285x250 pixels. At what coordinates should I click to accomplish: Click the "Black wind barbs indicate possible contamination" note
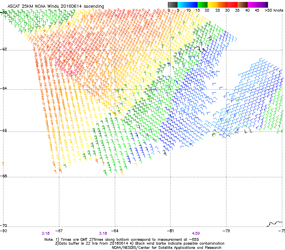178,243
